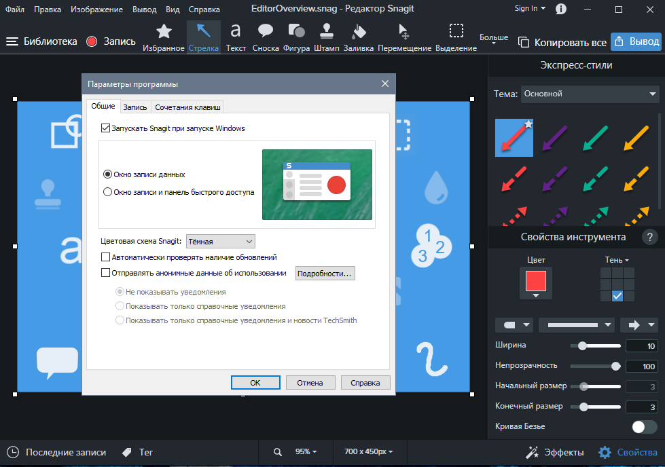665x467 pixels.
Task: Click Отмена to cancel the dialog
Action: click(310, 383)
